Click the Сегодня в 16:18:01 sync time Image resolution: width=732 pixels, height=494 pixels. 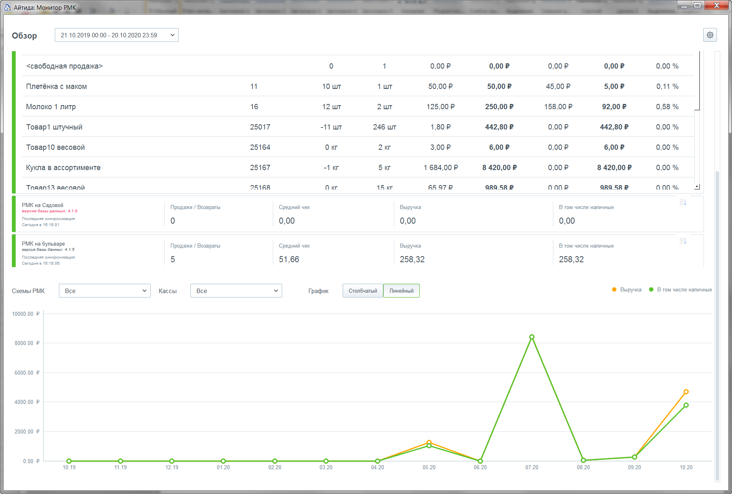coord(41,225)
